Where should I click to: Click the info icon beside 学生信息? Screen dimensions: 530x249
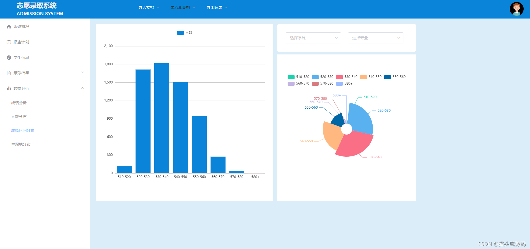[9, 57]
